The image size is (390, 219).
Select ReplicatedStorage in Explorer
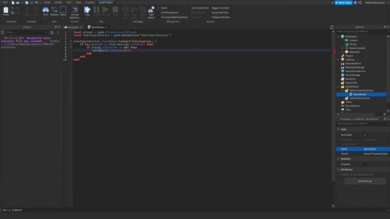[x=355, y=68]
